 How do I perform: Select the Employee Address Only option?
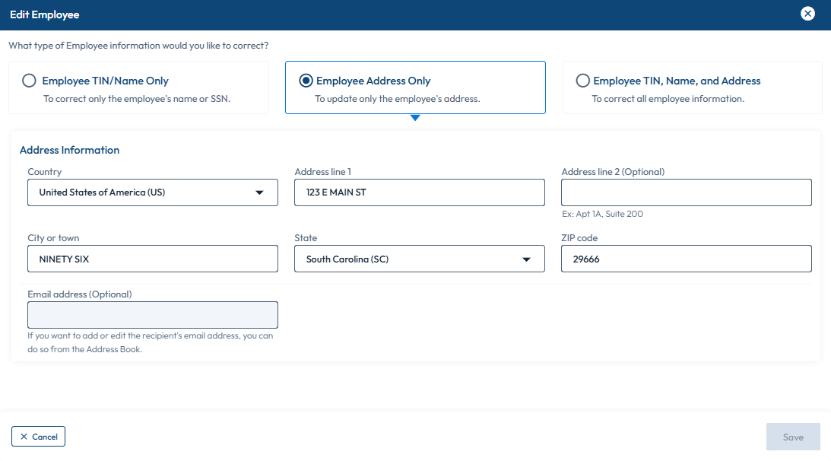305,80
